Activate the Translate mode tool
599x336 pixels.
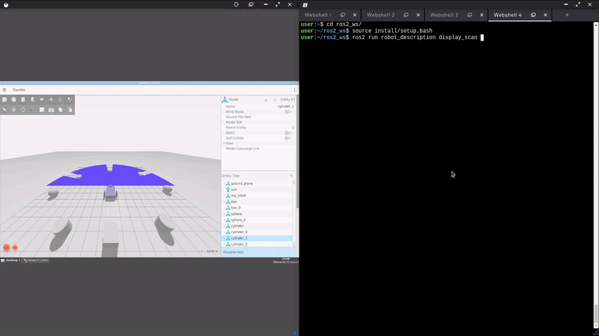[x=14, y=110]
